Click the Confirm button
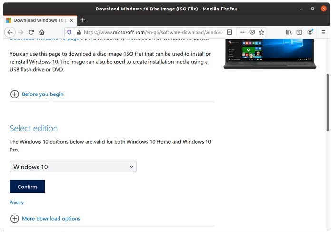333x234 pixels. (27, 187)
